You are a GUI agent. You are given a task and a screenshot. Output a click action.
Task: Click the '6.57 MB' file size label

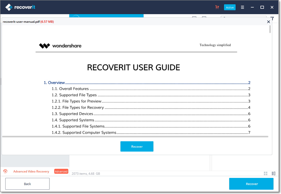[x=47, y=22]
